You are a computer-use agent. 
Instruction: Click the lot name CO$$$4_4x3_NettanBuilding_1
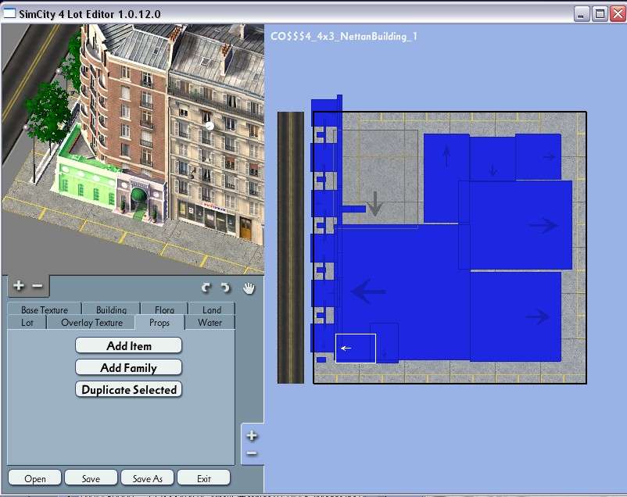pos(344,37)
